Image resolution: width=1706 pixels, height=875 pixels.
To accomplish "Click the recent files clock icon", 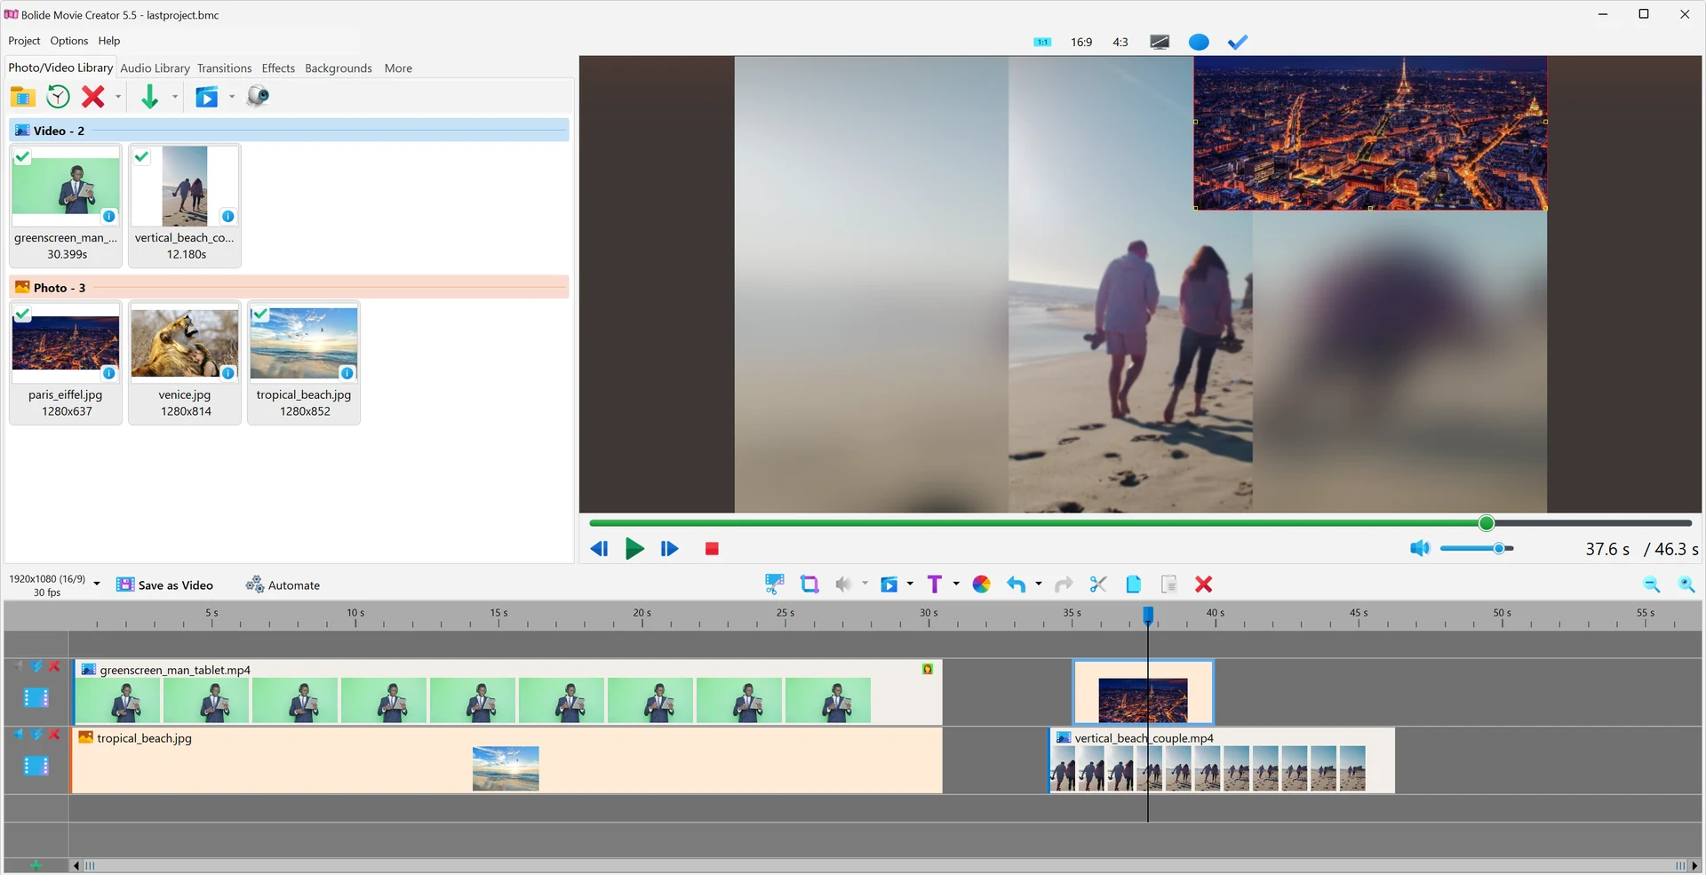I will pos(59,96).
